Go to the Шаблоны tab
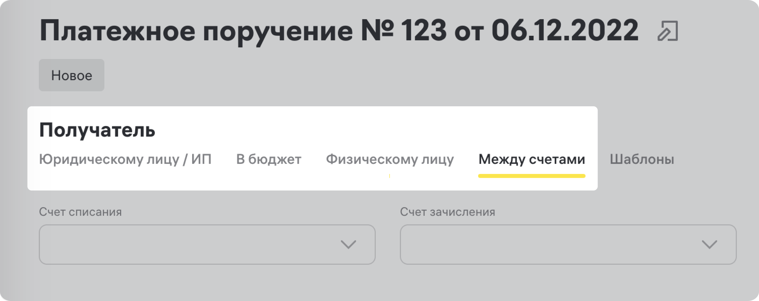This screenshot has width=759, height=301. point(642,159)
